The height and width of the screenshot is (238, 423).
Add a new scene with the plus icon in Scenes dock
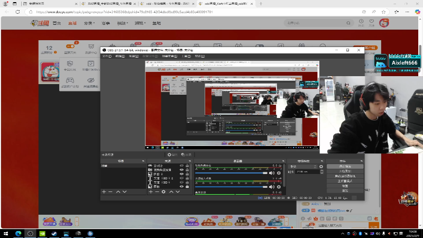[x=104, y=191]
